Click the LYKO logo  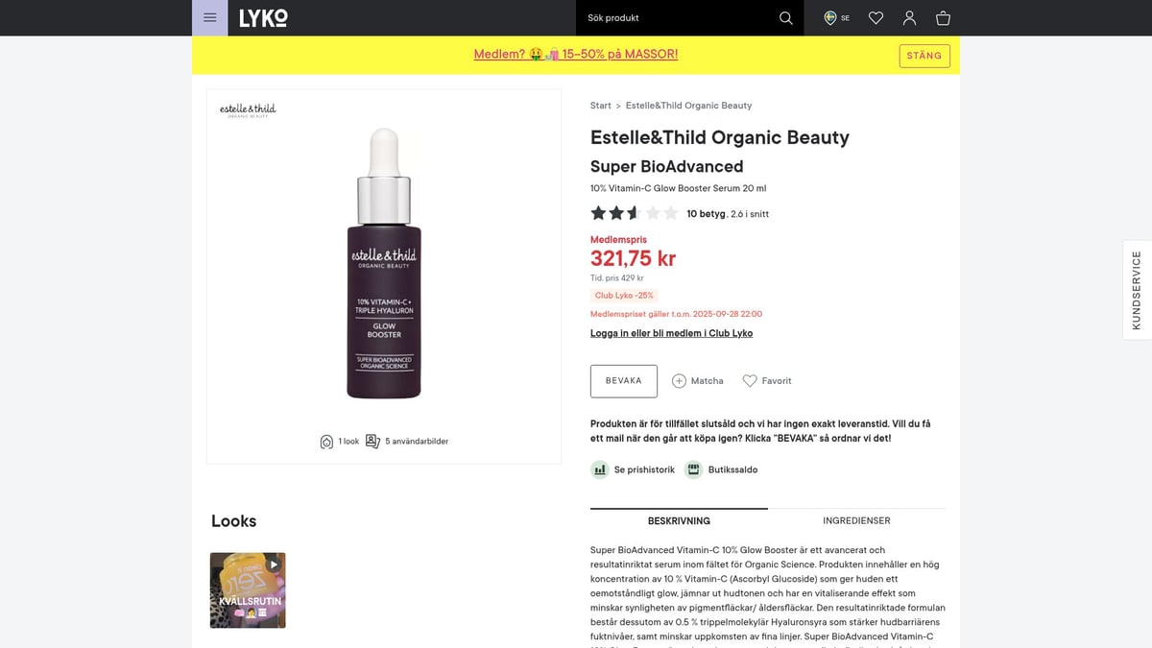pos(263,18)
